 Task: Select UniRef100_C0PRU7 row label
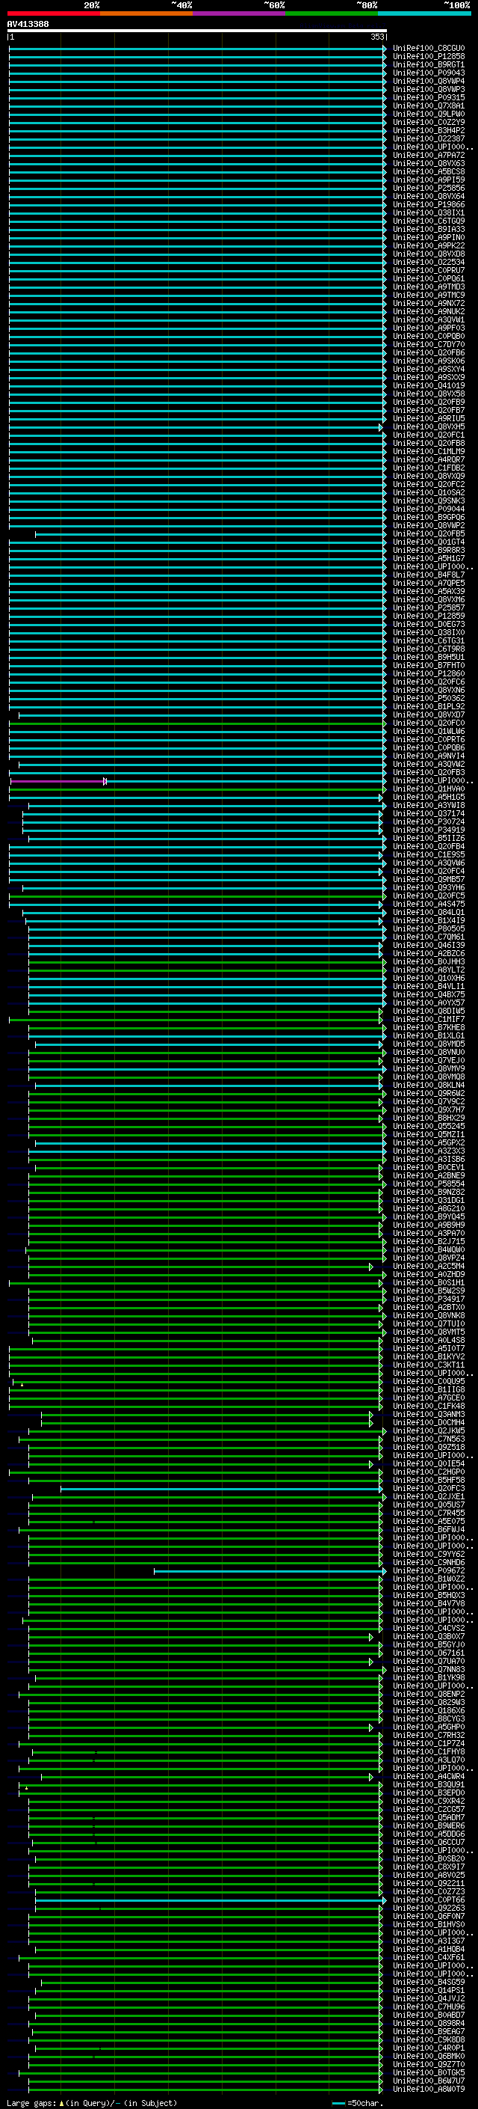click(x=428, y=270)
